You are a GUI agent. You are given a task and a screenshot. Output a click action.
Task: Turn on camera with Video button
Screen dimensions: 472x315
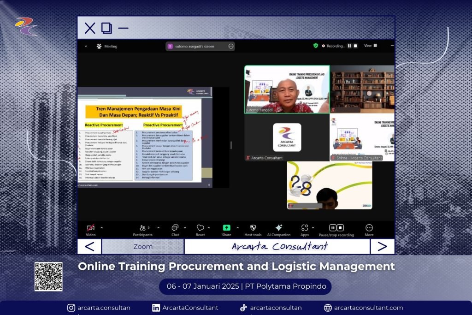coord(90,228)
